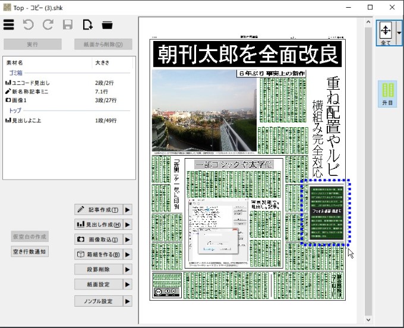The width and height of the screenshot is (404, 328).
Task: Select the ユニコード見出し row
Action: (68, 83)
